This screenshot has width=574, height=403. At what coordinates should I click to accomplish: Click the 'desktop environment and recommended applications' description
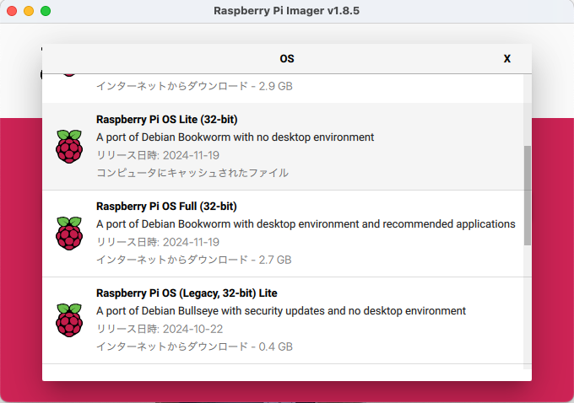(306, 223)
